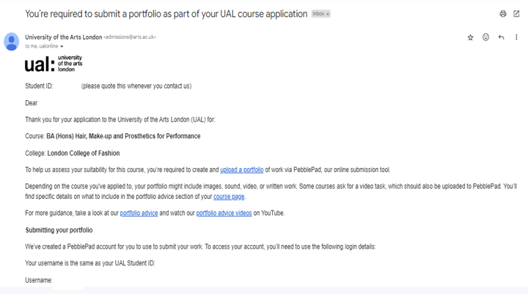Viewport: 528px width, 294px height.
Task: Click the "Submitting your portfolio" heading
Action: click(59, 230)
